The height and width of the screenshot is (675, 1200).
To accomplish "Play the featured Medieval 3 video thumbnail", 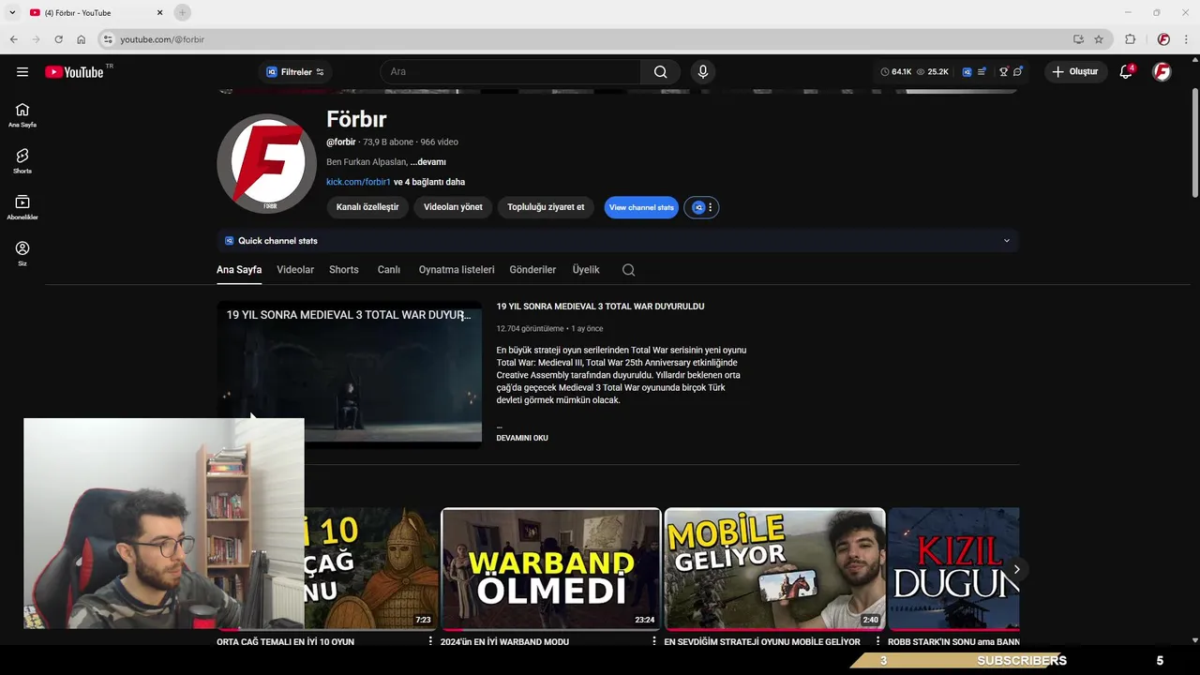I will click(349, 374).
